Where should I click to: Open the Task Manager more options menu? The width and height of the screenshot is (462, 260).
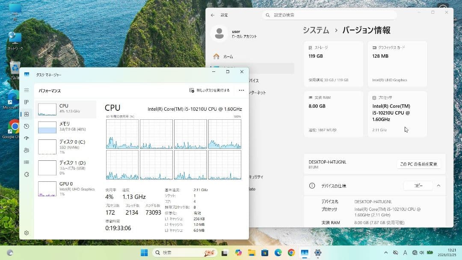point(241,90)
